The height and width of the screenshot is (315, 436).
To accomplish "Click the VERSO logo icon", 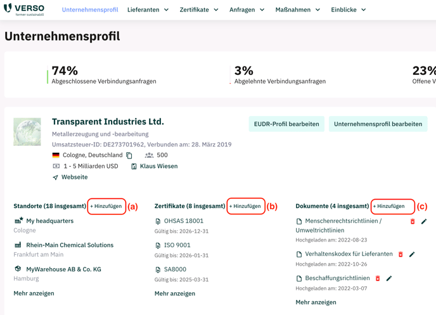I will coord(8,8).
